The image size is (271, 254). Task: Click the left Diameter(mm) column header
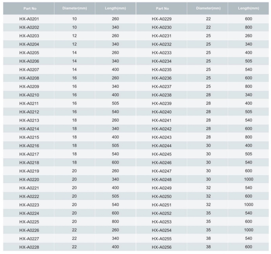pos(75,8)
